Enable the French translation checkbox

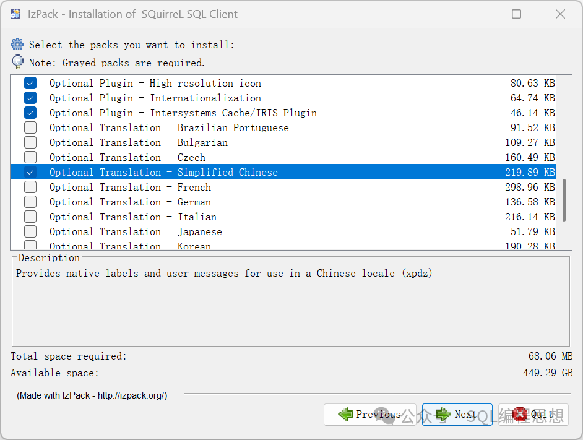pyautogui.click(x=30, y=187)
